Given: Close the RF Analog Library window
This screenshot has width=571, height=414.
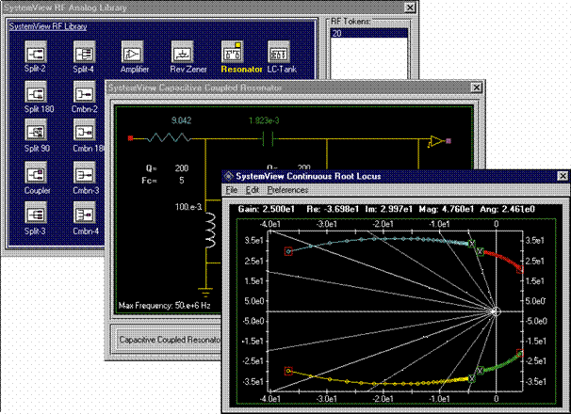Looking at the screenshot, I should coord(410,7).
